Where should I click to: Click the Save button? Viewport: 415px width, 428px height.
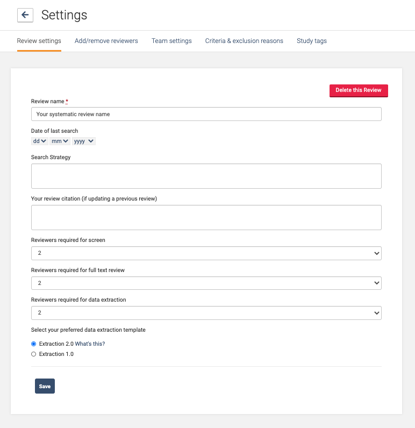[45, 386]
